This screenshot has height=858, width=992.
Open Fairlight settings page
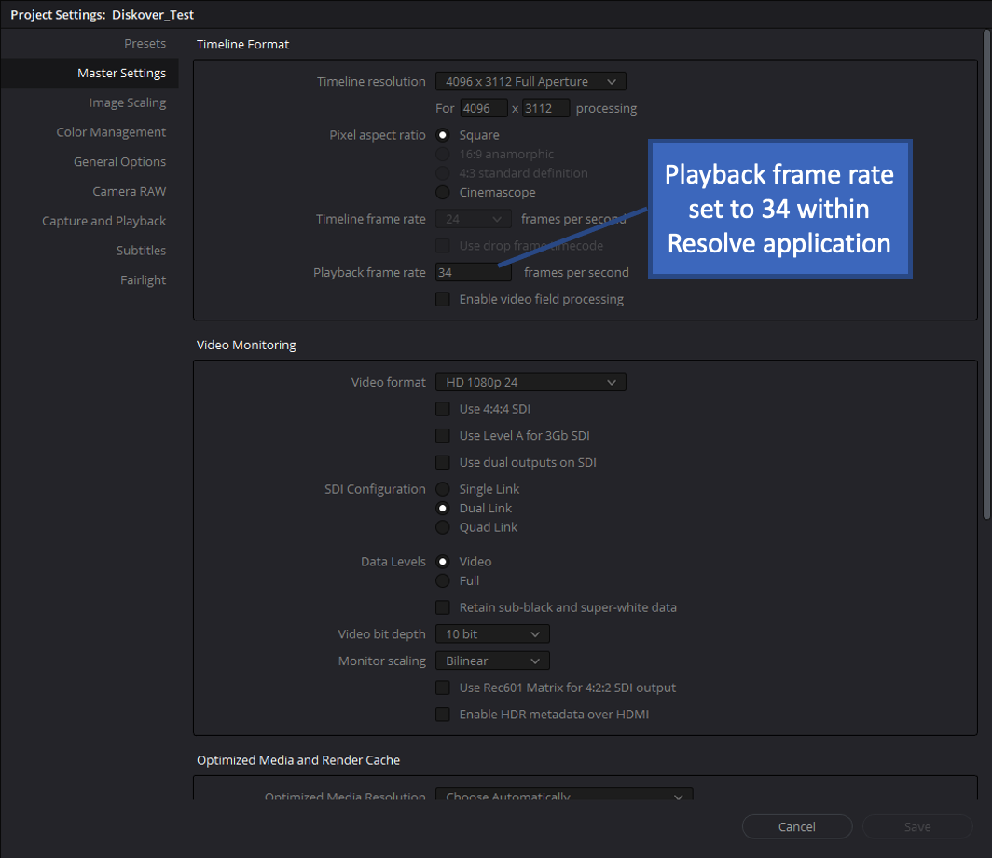[143, 280]
